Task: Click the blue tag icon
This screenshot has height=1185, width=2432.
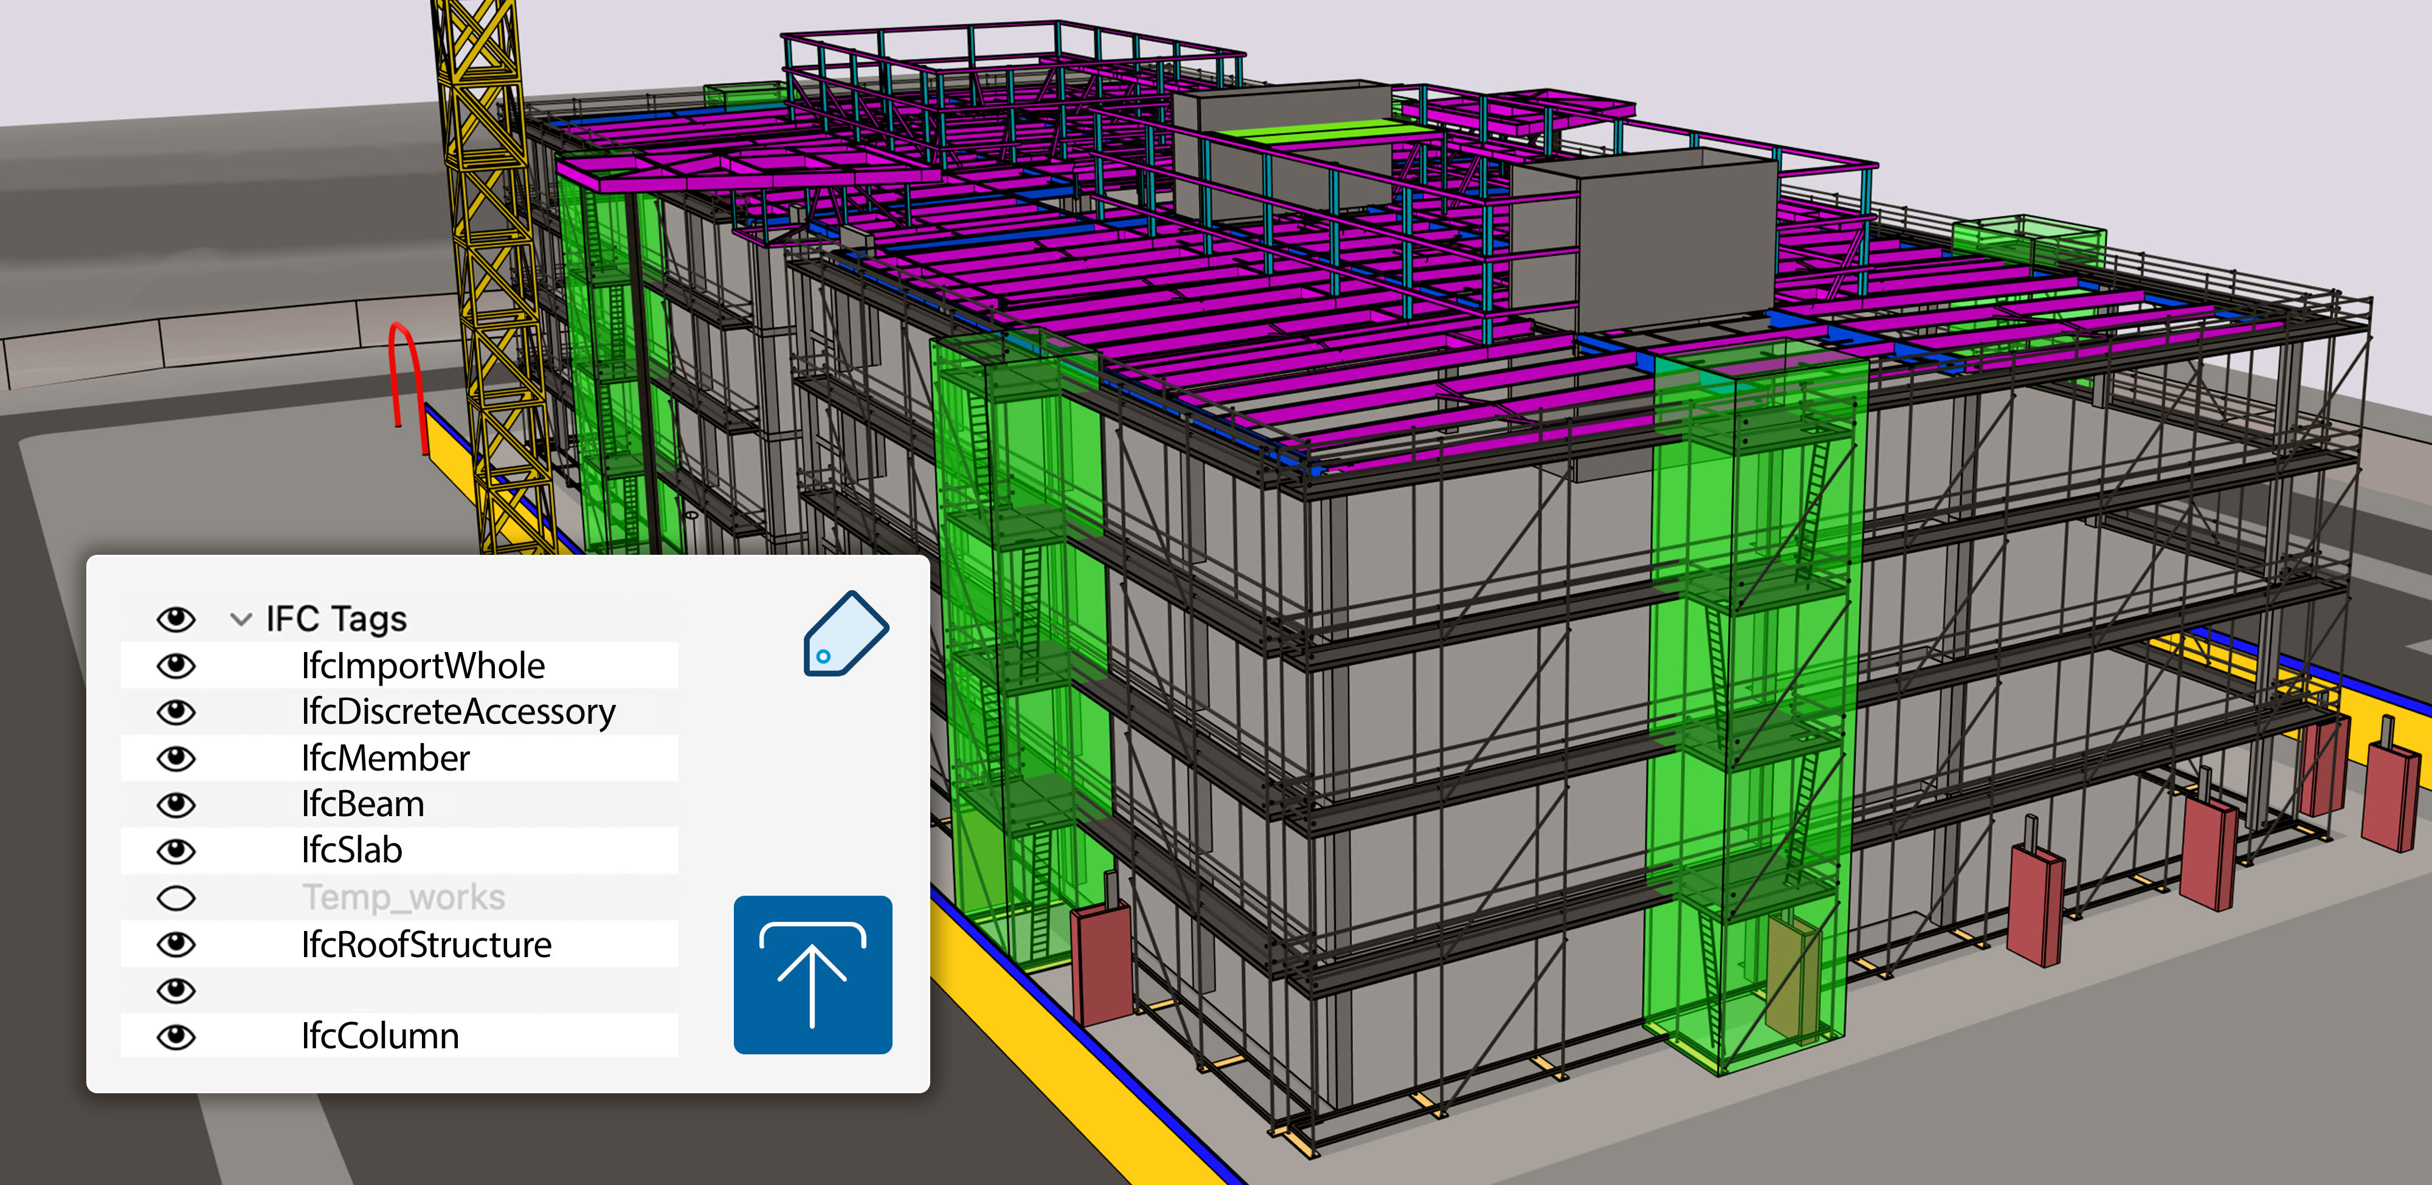Action: [846, 634]
